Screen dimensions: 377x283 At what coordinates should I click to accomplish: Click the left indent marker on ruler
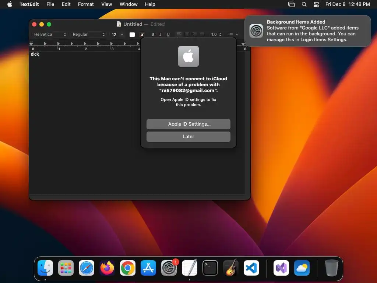[31, 44]
